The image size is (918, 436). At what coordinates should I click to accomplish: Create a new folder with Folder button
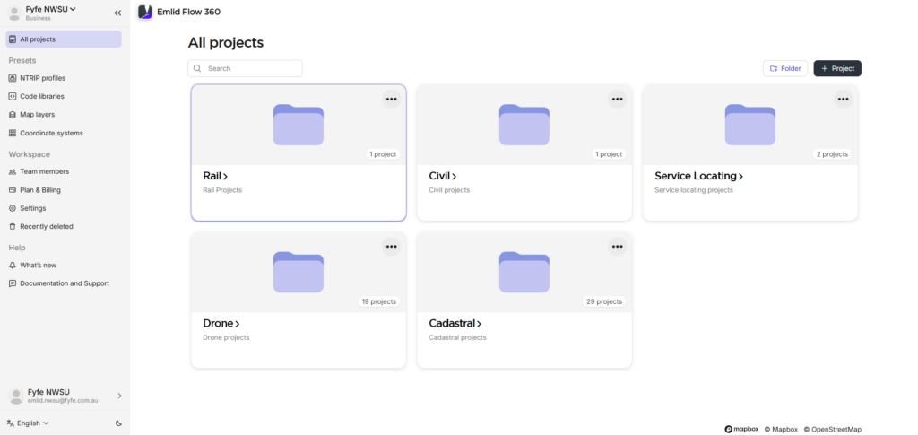click(x=785, y=68)
